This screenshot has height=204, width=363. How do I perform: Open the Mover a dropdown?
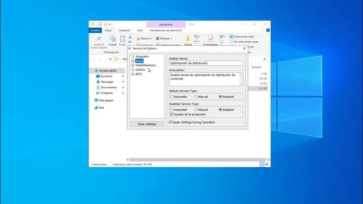click(x=144, y=39)
